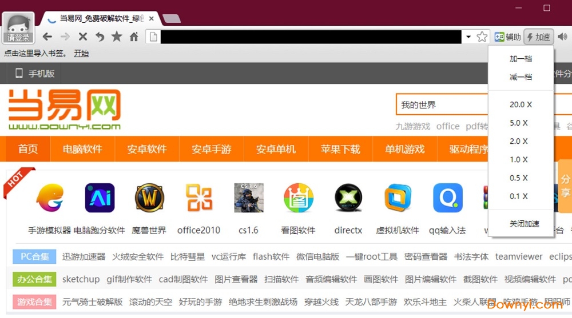This screenshot has height=318, width=572.
Task: Switch to the 电脑软件 navigation tab
Action: (82, 149)
